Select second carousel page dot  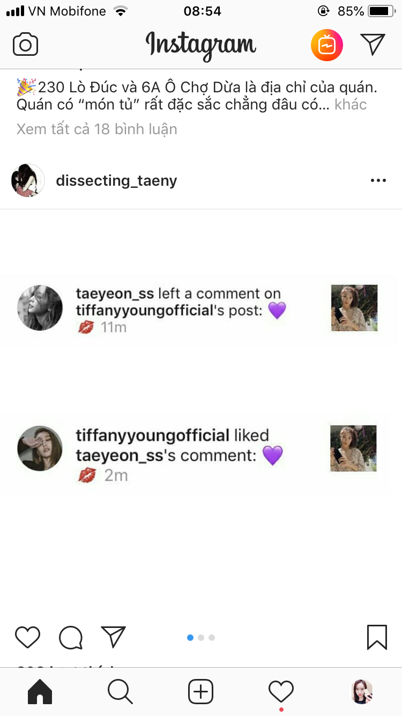(201, 638)
